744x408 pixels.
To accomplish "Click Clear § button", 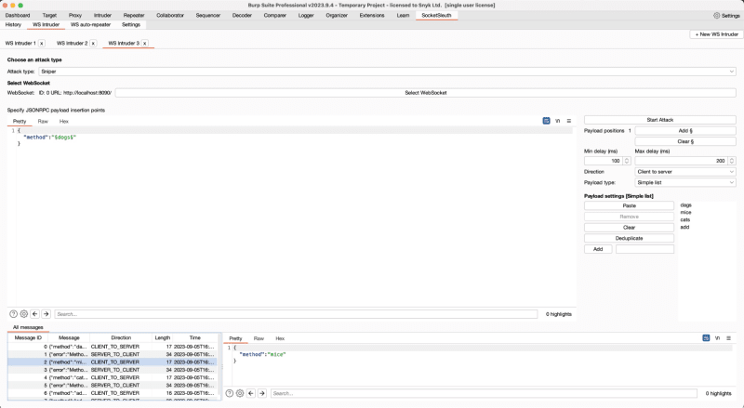I will pos(685,141).
